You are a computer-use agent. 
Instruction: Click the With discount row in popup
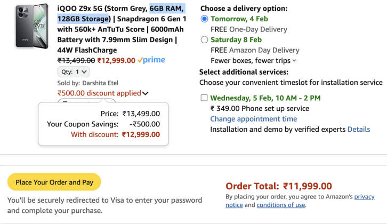[115, 134]
